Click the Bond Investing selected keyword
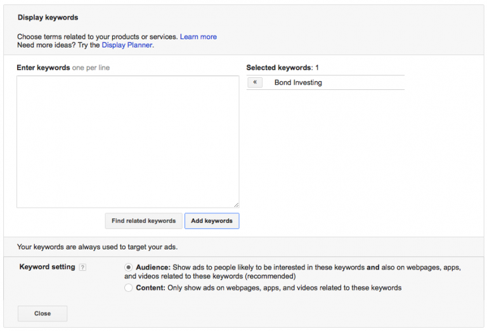The height and width of the screenshot is (331, 487). pyautogui.click(x=298, y=83)
